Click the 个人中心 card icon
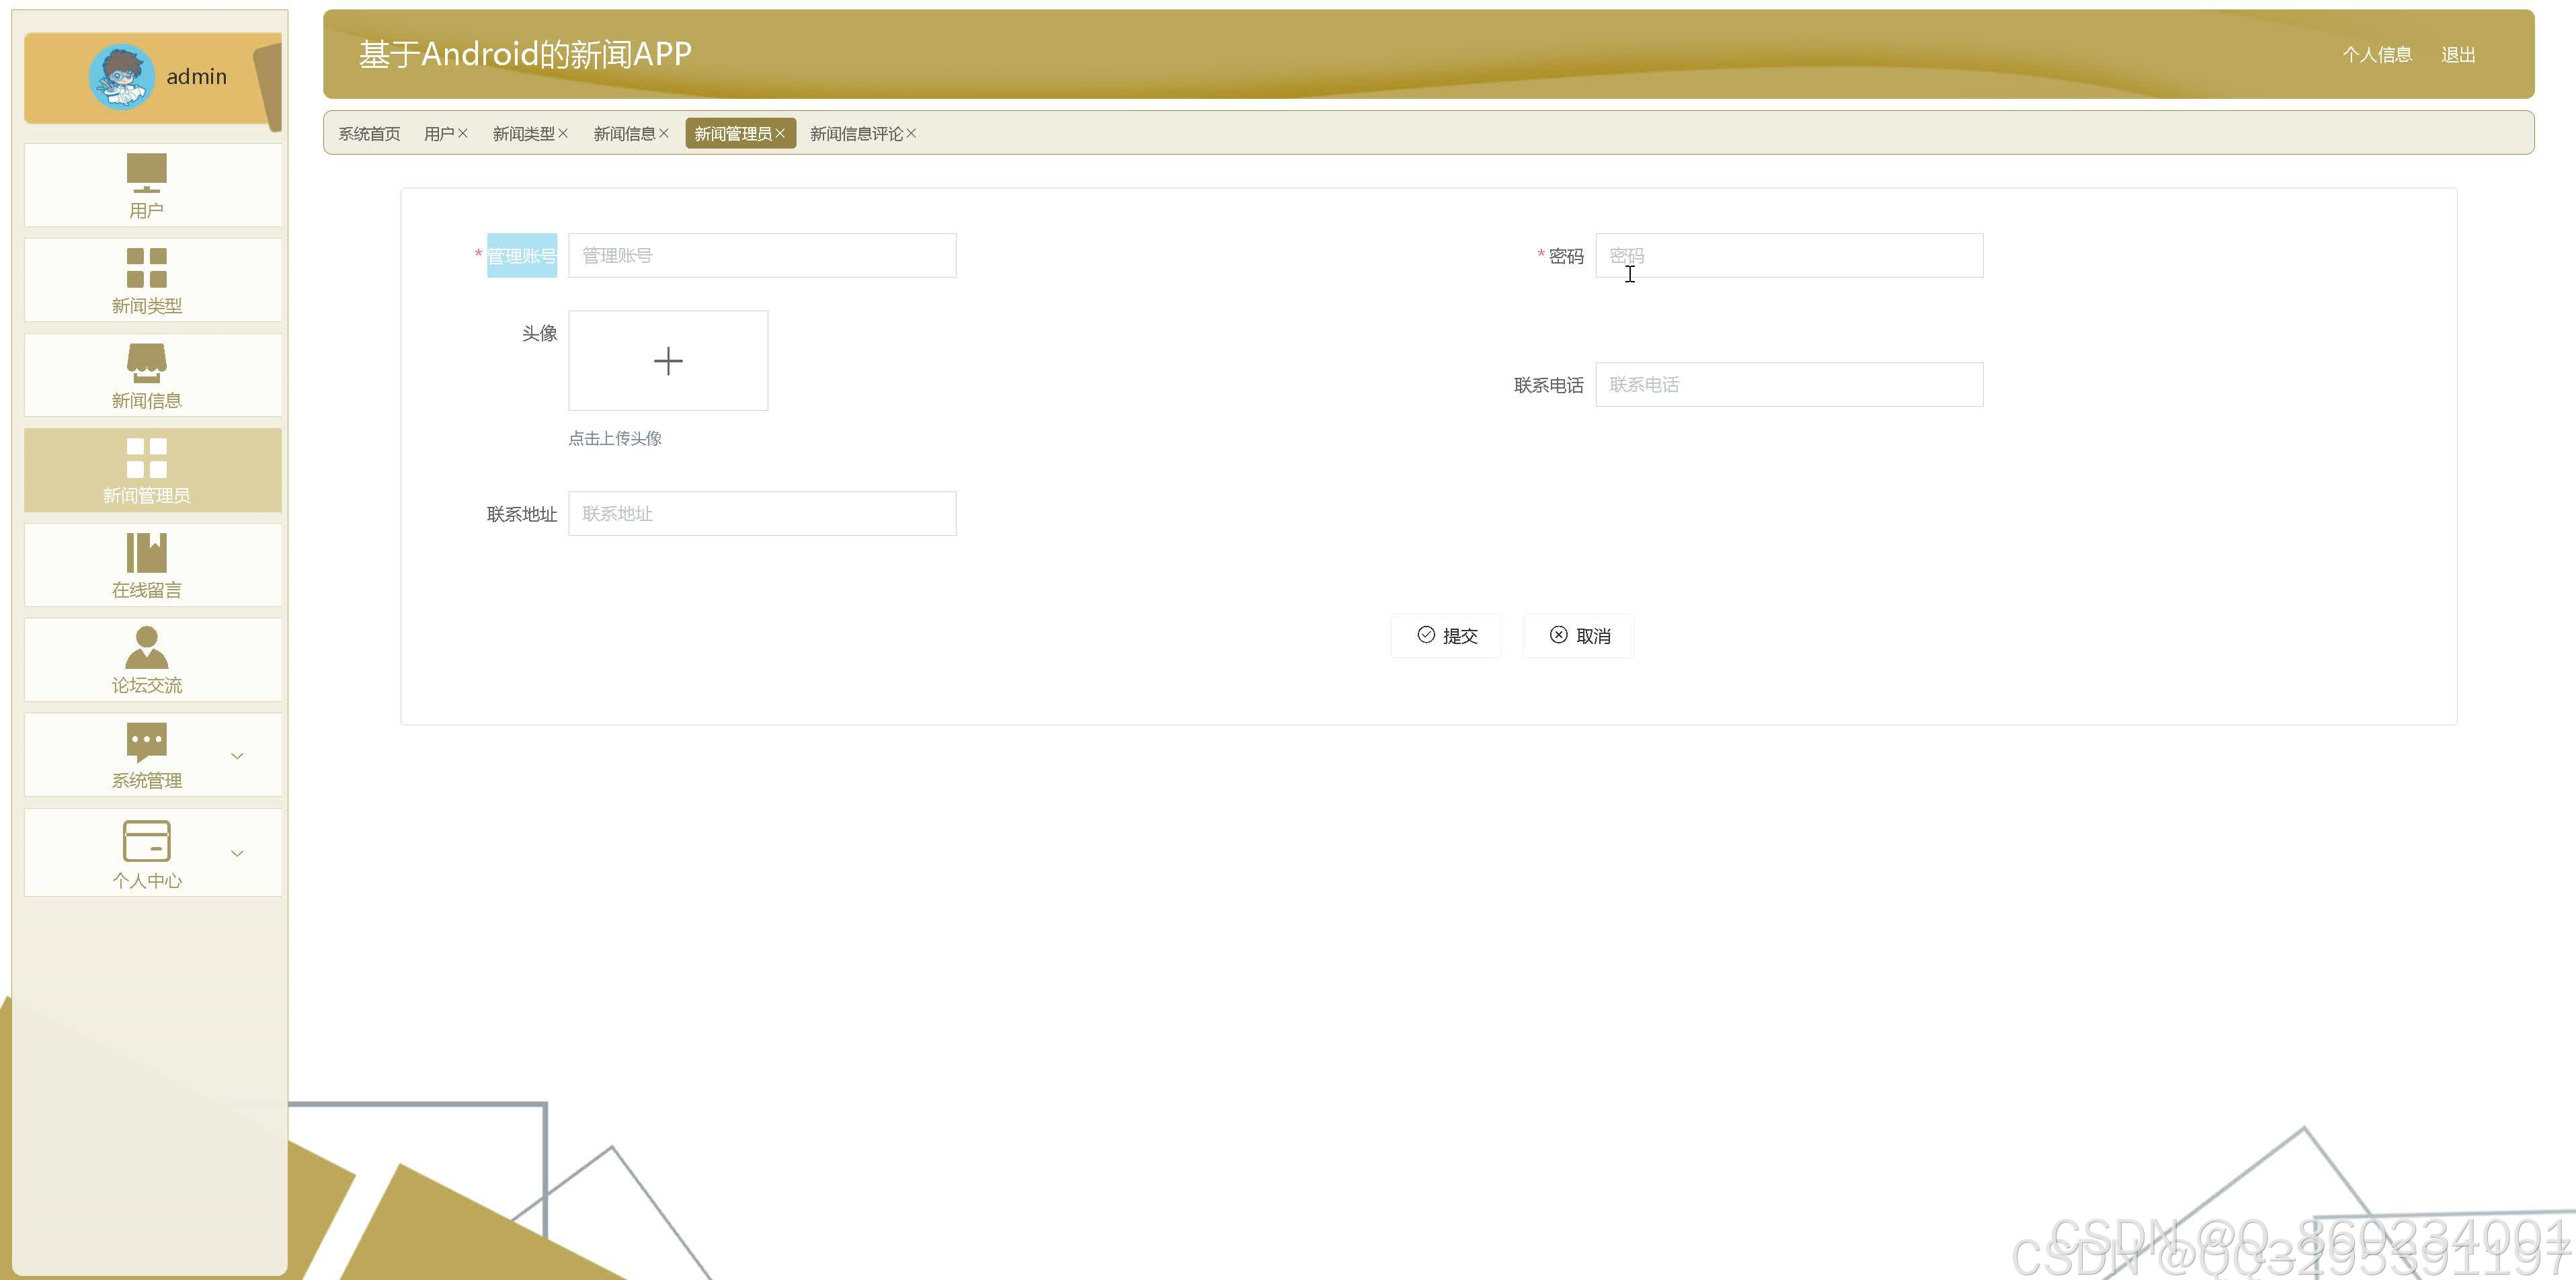 (146, 840)
